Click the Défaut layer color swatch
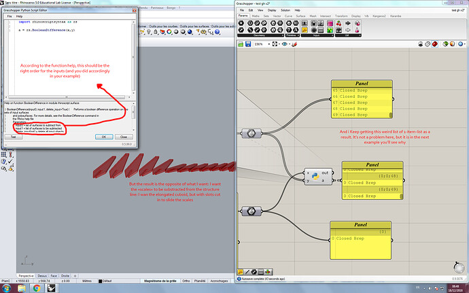This screenshot has width=469, height=293. tap(100, 281)
